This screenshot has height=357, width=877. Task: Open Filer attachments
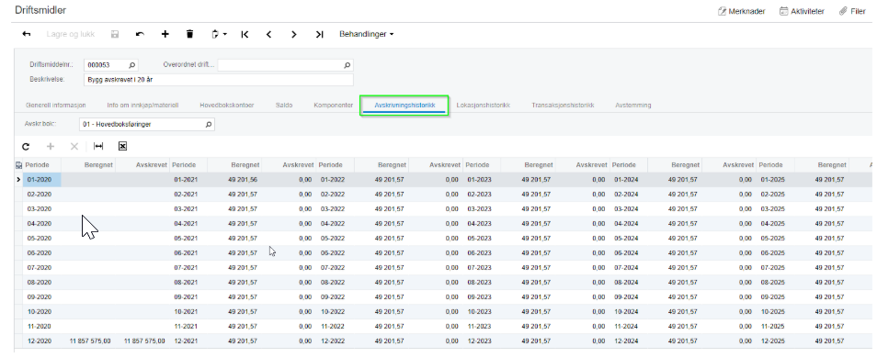(x=852, y=11)
